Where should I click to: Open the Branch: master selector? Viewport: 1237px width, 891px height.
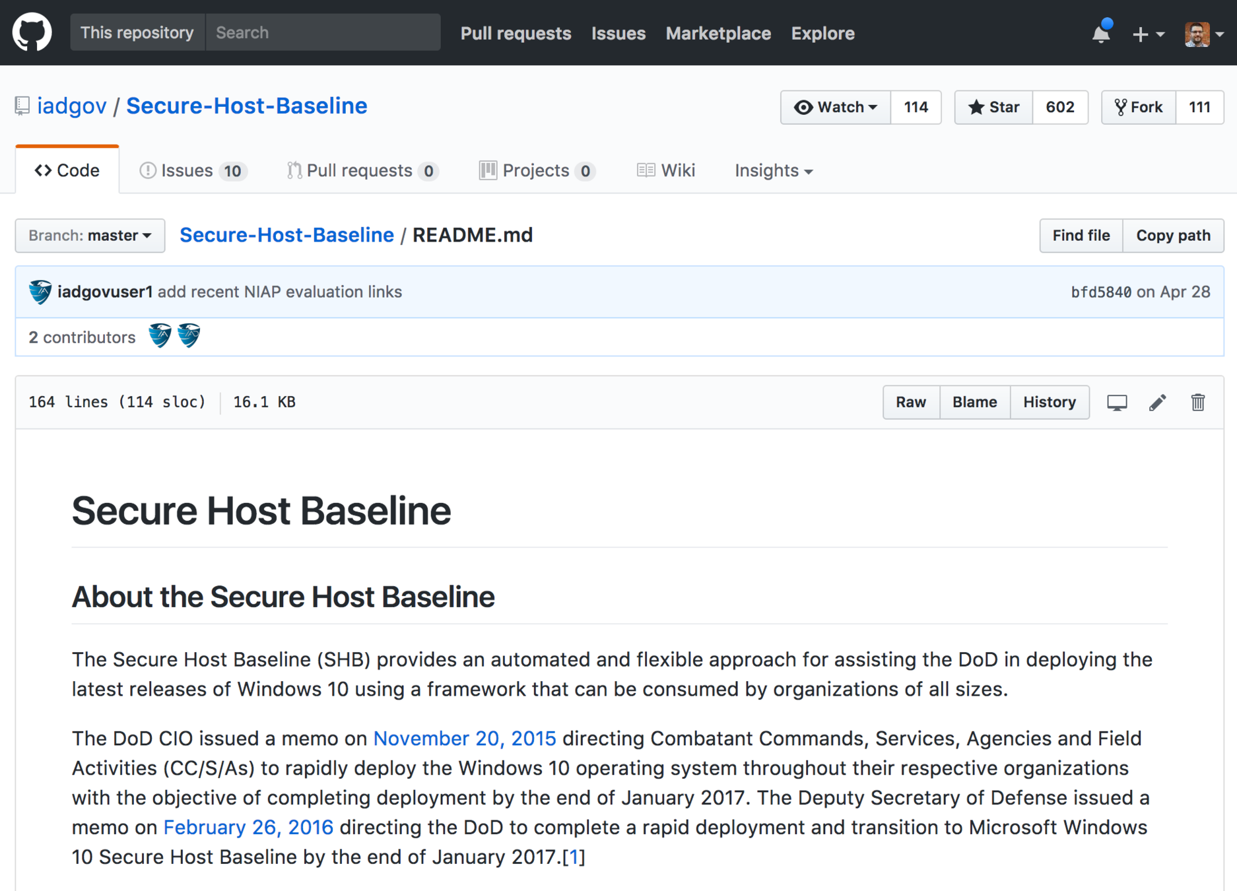90,236
